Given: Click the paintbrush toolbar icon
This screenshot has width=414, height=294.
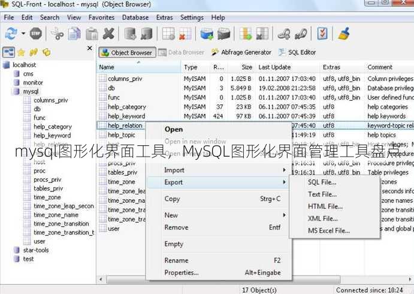Looking at the screenshot, I should [344, 34].
